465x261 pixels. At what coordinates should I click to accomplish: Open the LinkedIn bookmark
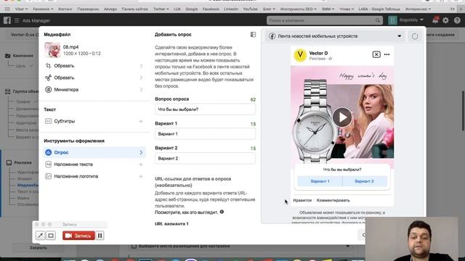pyautogui.click(x=231, y=9)
